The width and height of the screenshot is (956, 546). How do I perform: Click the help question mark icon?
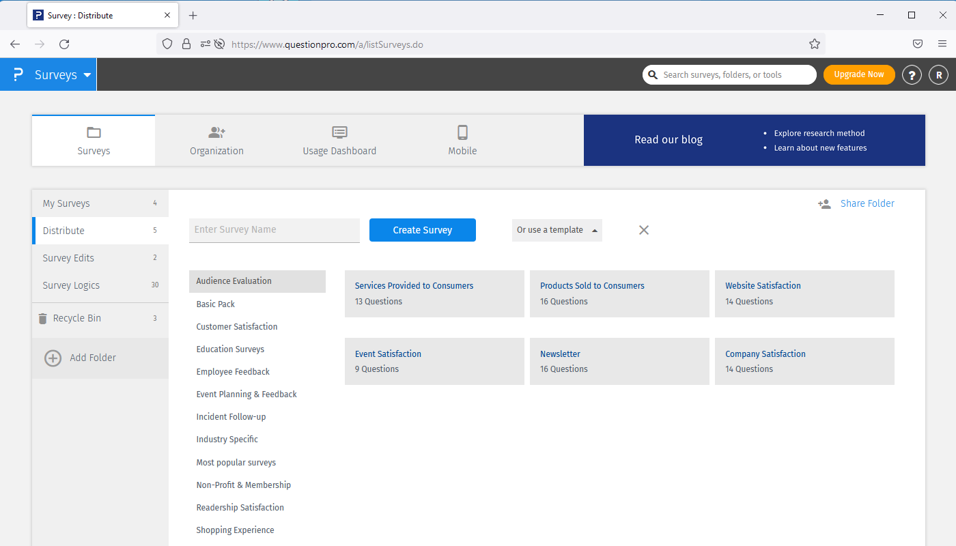pyautogui.click(x=912, y=75)
